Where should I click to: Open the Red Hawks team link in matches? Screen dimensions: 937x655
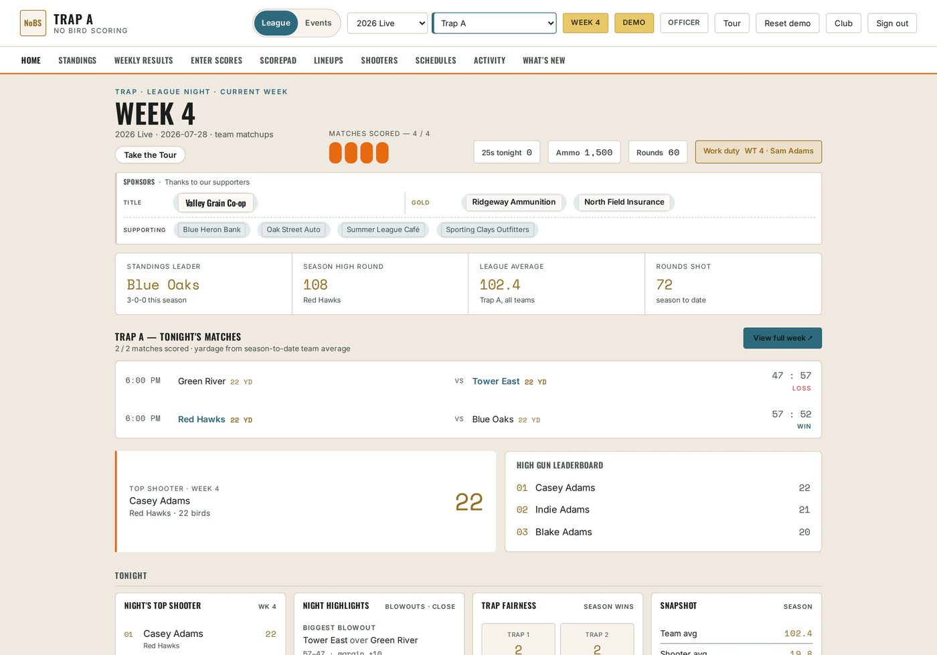[201, 419]
